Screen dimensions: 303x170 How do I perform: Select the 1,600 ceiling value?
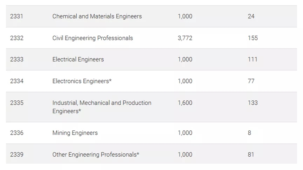[x=185, y=102]
